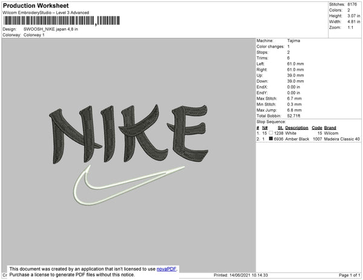Viewport: 363px width, 280px height.
Task: Select the Right value 61.0 mm
Action: click(x=295, y=69)
